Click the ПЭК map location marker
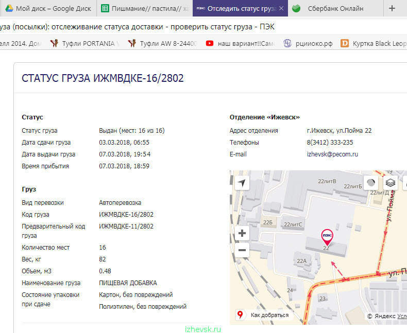Image resolution: width=407 pixels, height=333 pixels. (x=327, y=237)
